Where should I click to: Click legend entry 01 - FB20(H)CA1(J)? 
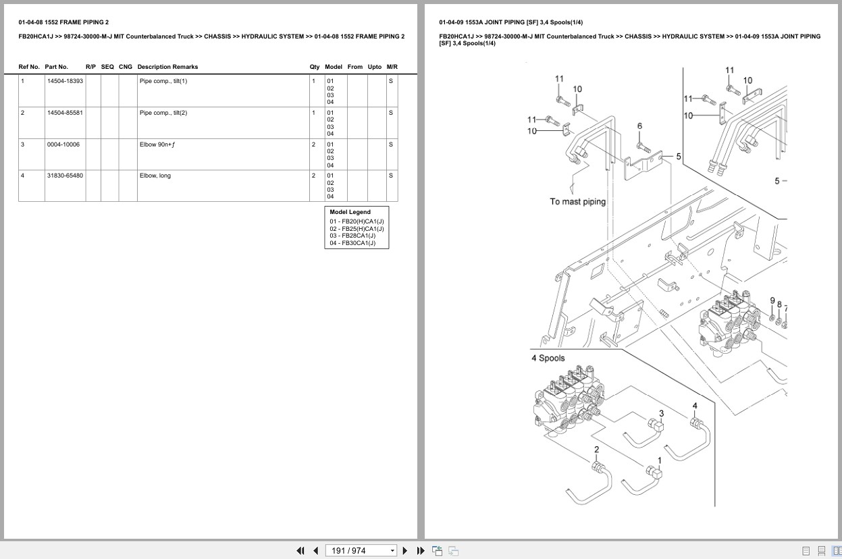(x=357, y=221)
